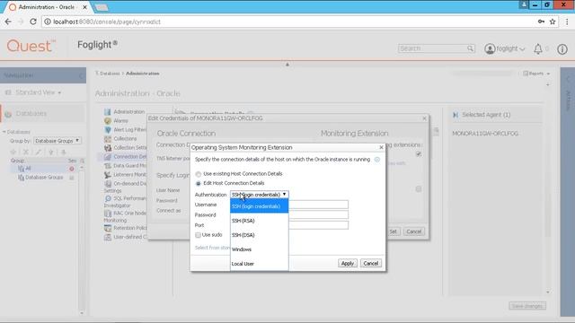The width and height of the screenshot is (575, 323).
Task: Collapse the header with up arrow
Action: (287, 64)
